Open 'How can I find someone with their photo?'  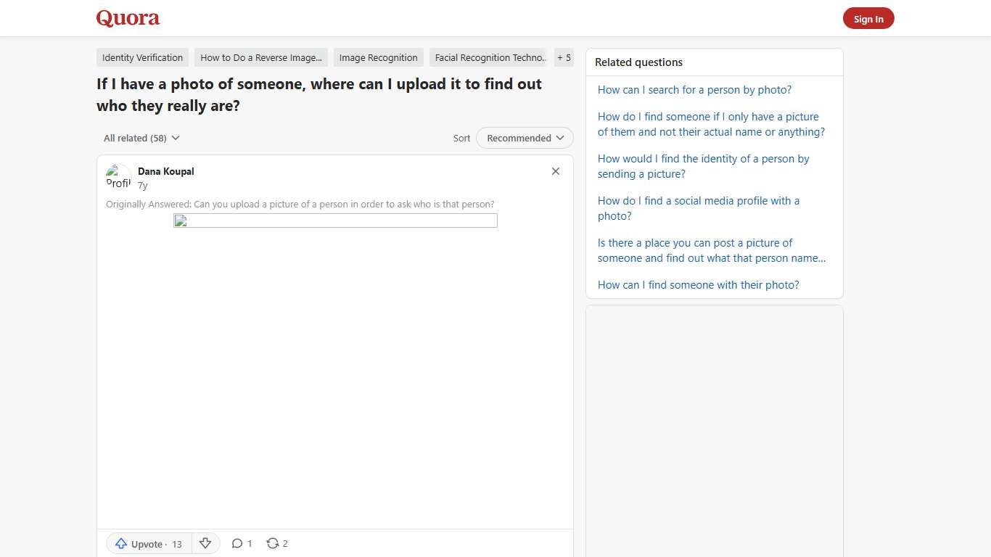tap(698, 284)
